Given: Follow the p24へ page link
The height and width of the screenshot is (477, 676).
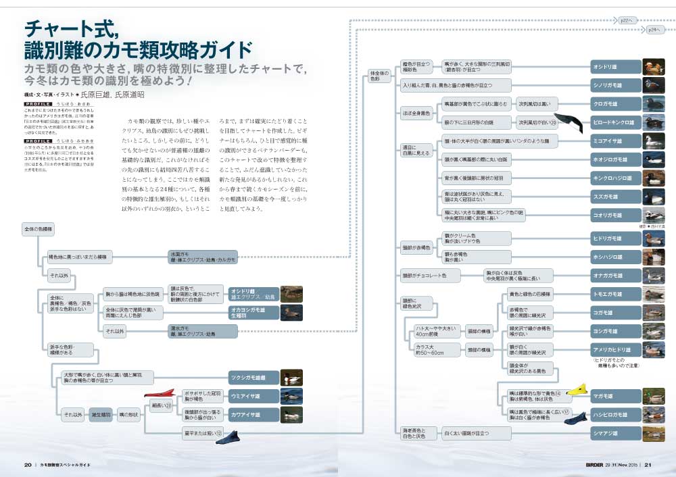Looking at the screenshot, I should pos(654,30).
